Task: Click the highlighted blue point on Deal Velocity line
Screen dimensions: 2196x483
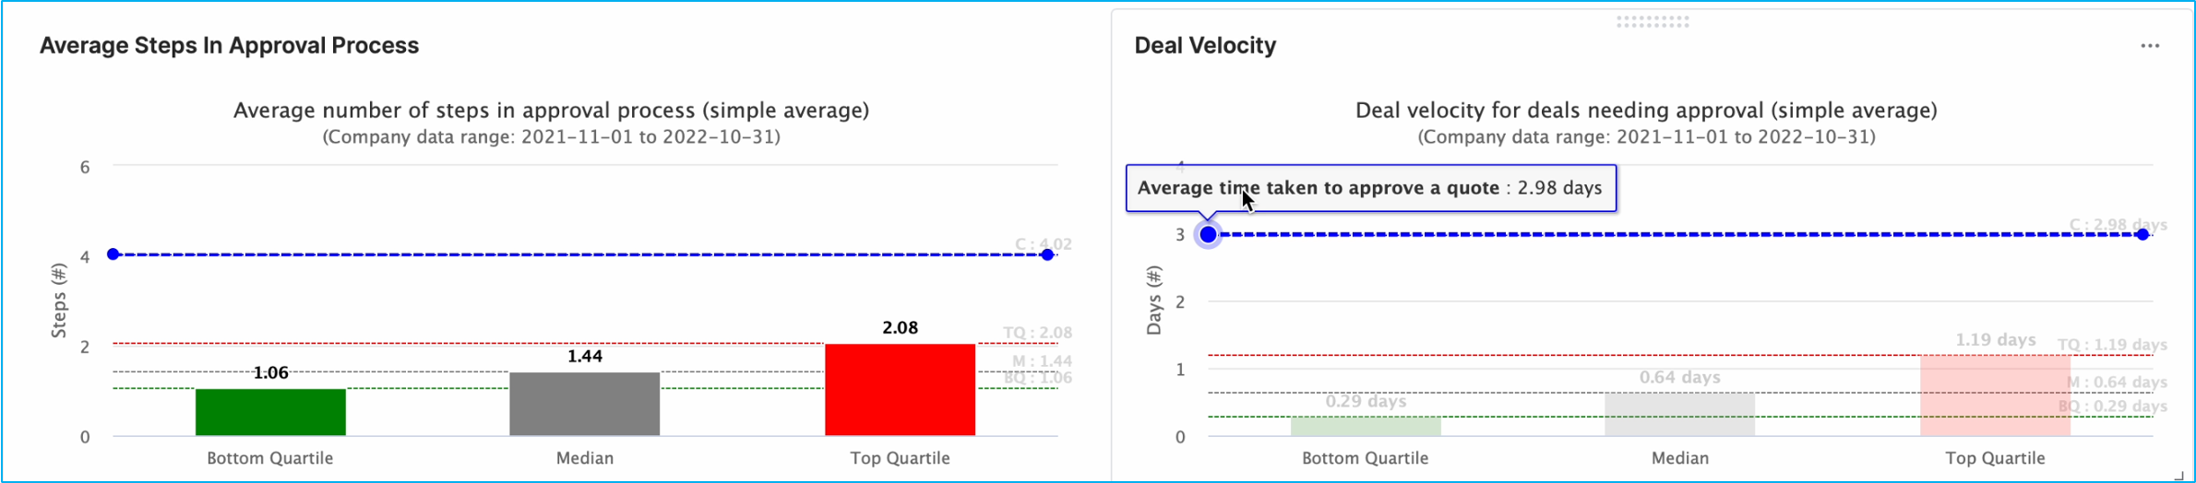Action: (1208, 234)
